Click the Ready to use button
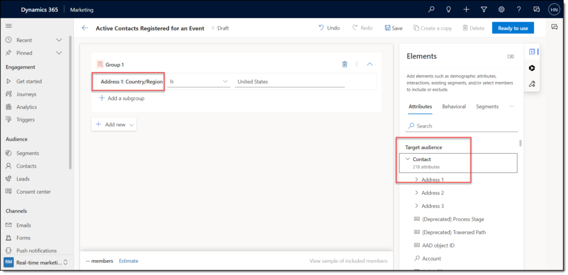Image resolution: width=568 pixels, height=275 pixels. coord(513,28)
